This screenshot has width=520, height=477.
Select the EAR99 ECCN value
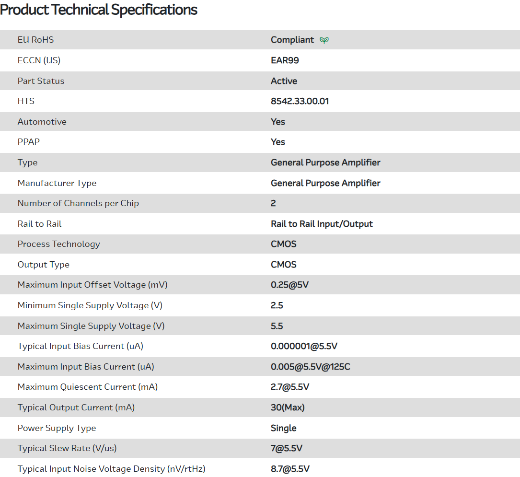(285, 60)
